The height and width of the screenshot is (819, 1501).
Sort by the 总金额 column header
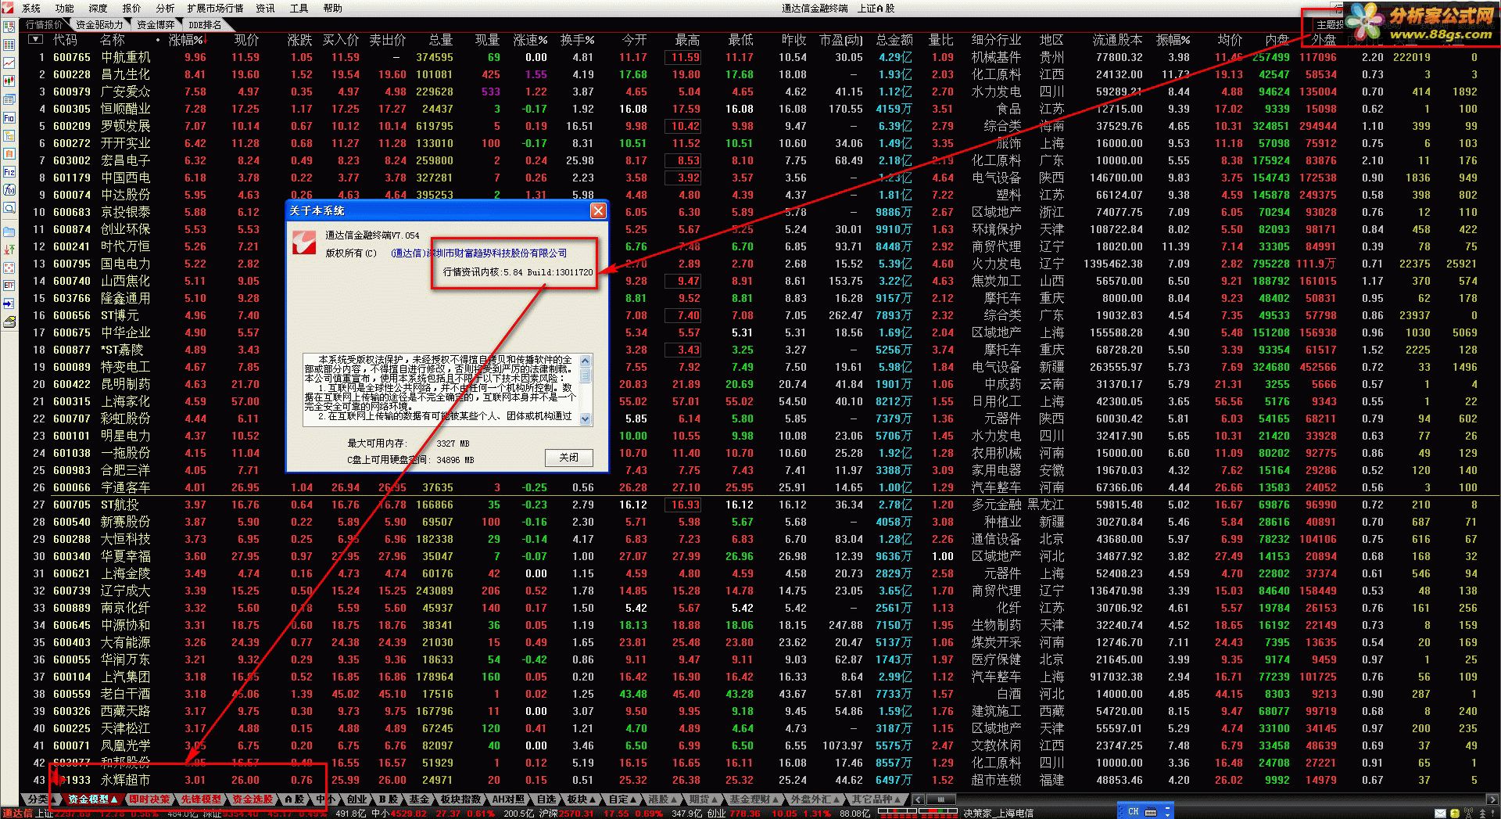[x=894, y=39]
